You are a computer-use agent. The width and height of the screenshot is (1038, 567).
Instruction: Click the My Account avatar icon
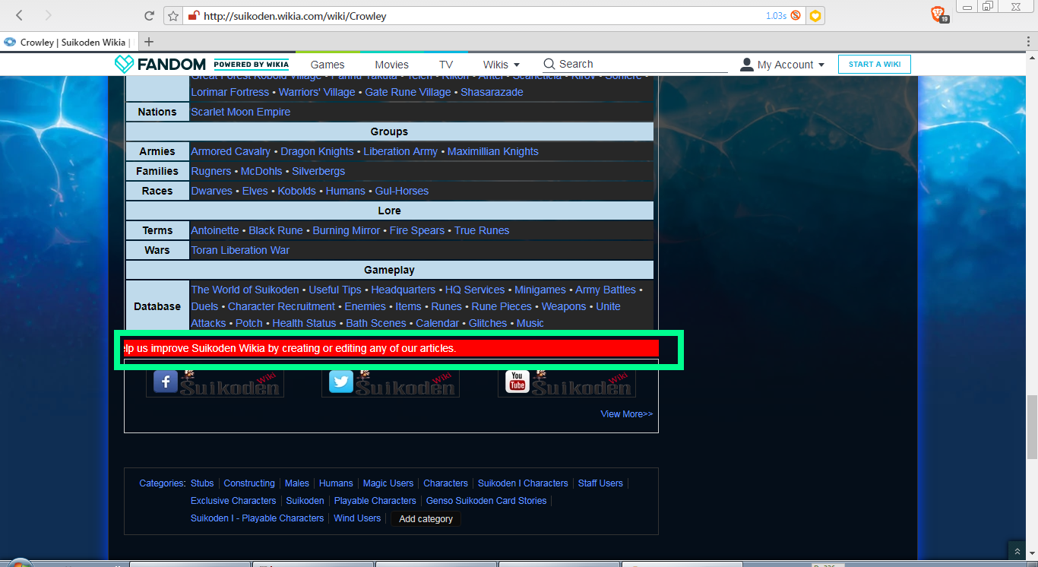tap(747, 65)
